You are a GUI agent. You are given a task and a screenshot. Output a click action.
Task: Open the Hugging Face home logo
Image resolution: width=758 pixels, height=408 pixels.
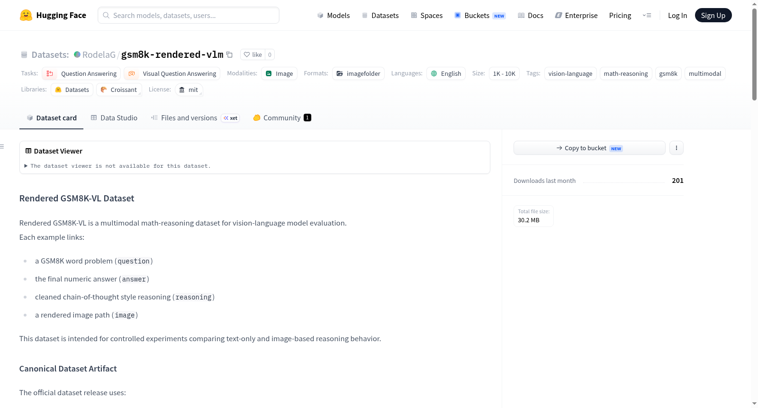point(53,15)
